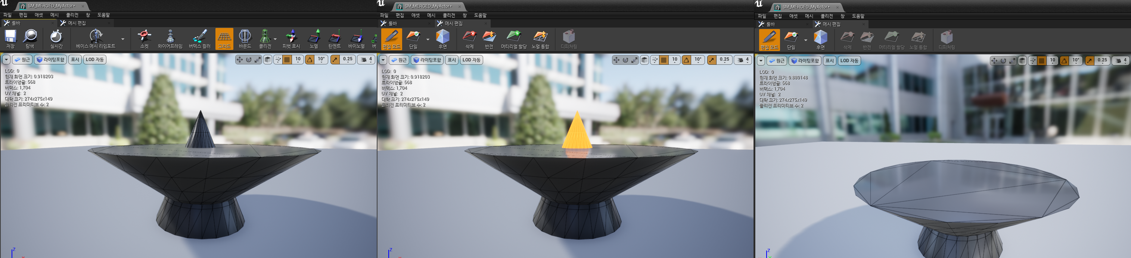Viewport: 1131px width, 258px height.
Task: Click Assign Material (머티리얼 할당) icon in middle window
Action: (514, 39)
